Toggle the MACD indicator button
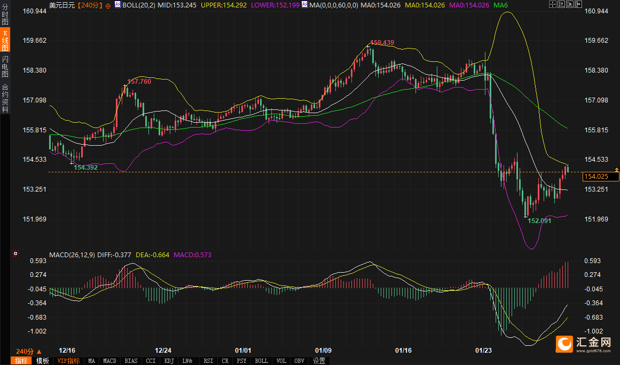The width and height of the screenshot is (620, 365). pyautogui.click(x=109, y=361)
